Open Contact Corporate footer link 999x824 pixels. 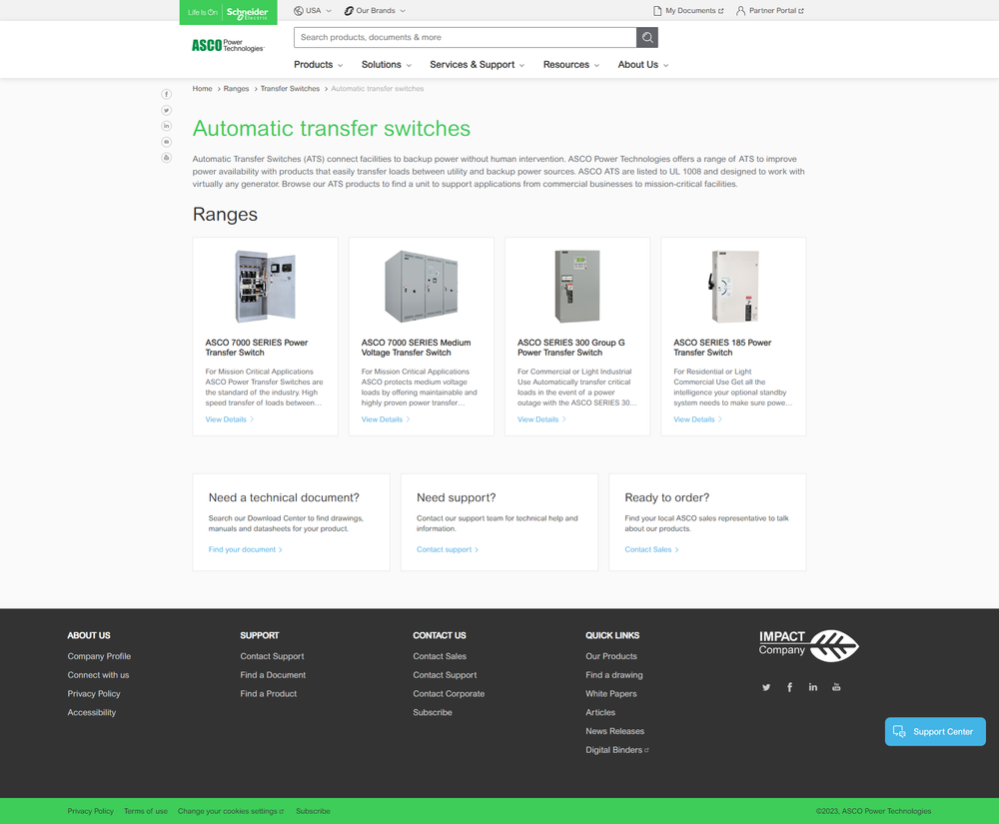click(x=449, y=693)
